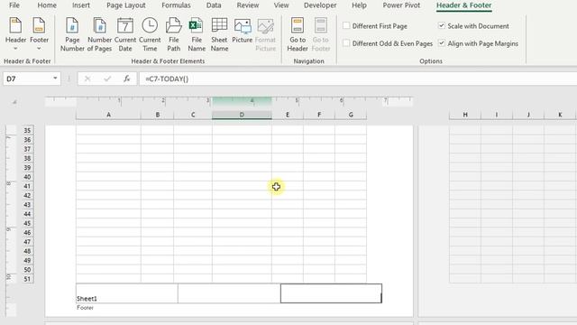Click the center footer section
Viewport: 577px width, 325px height.
(x=229, y=293)
